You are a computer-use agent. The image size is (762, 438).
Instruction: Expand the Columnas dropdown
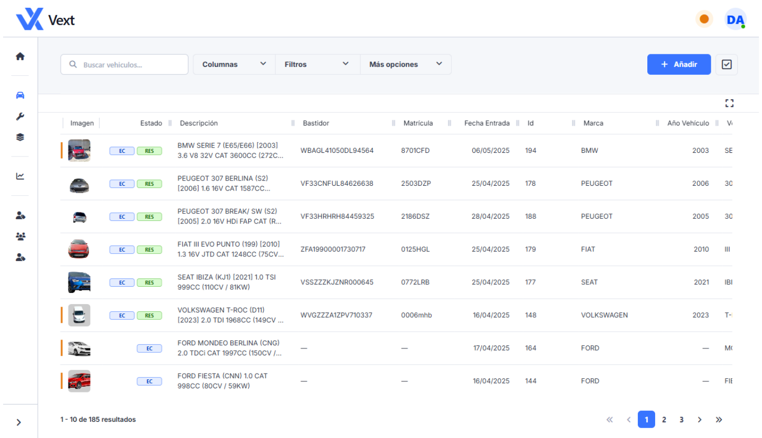pos(234,64)
